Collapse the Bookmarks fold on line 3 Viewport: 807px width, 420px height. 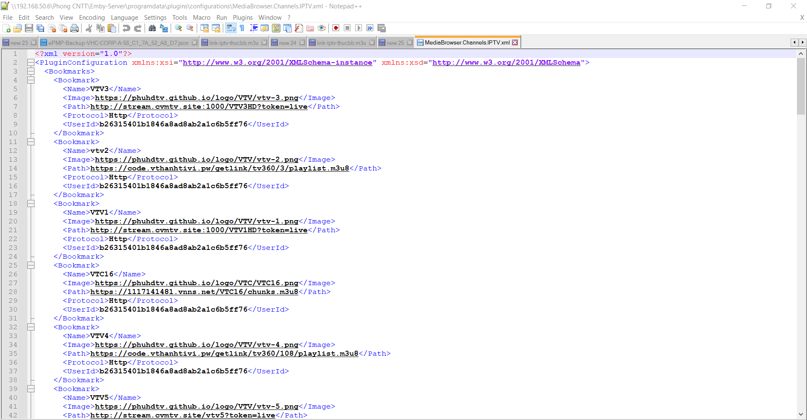click(x=31, y=71)
